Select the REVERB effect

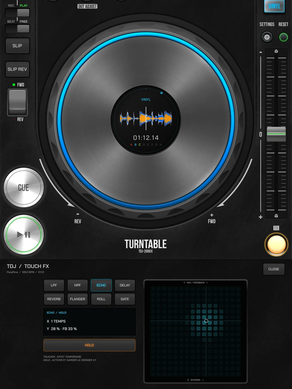[x=54, y=299]
